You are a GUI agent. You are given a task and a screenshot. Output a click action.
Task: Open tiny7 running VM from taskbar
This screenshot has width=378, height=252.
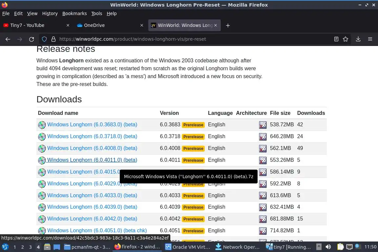[x=288, y=247]
